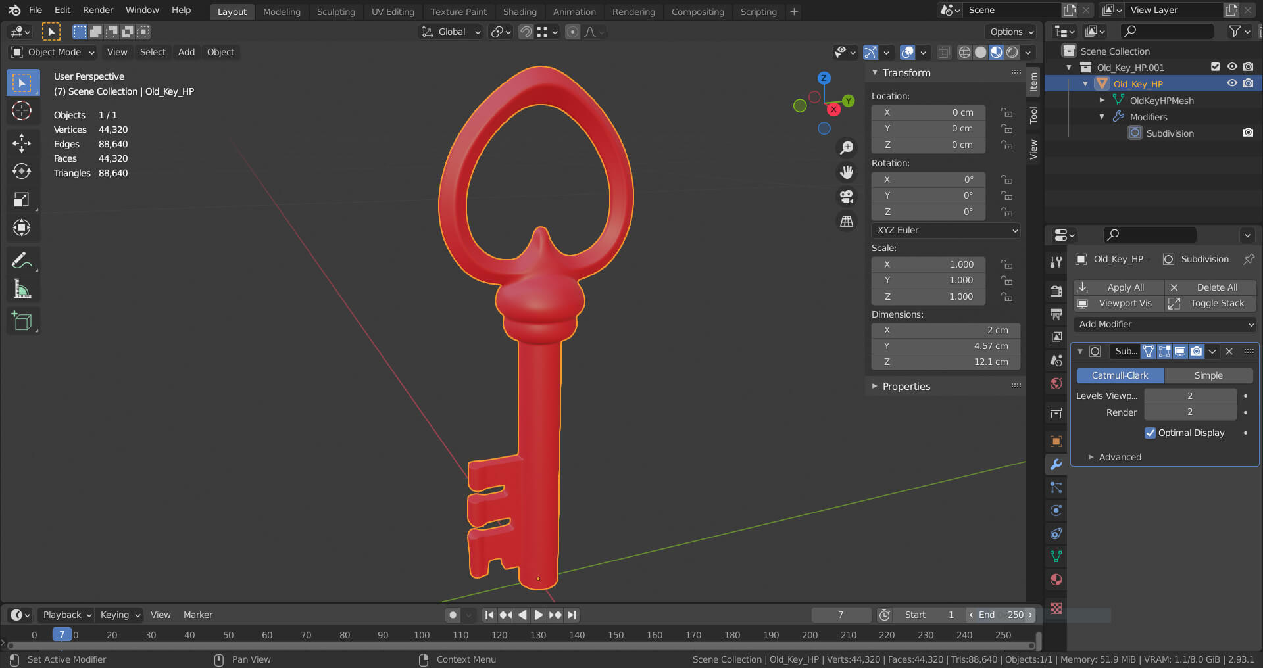Screen dimensions: 1263x668
Task: Click Viewport Vis button
Action: (x=1119, y=303)
